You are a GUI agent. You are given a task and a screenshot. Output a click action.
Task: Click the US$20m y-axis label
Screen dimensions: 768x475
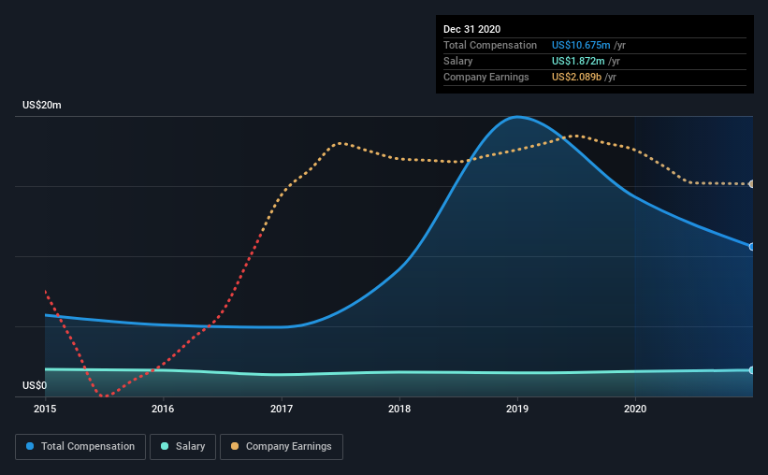(x=42, y=105)
